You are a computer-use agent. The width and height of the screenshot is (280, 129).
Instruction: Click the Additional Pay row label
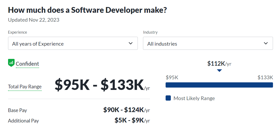(23, 121)
